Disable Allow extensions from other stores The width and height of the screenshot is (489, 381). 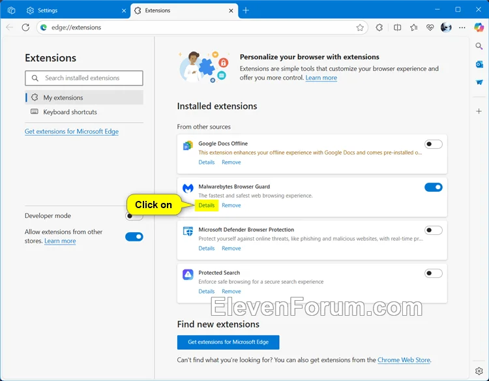tap(134, 237)
